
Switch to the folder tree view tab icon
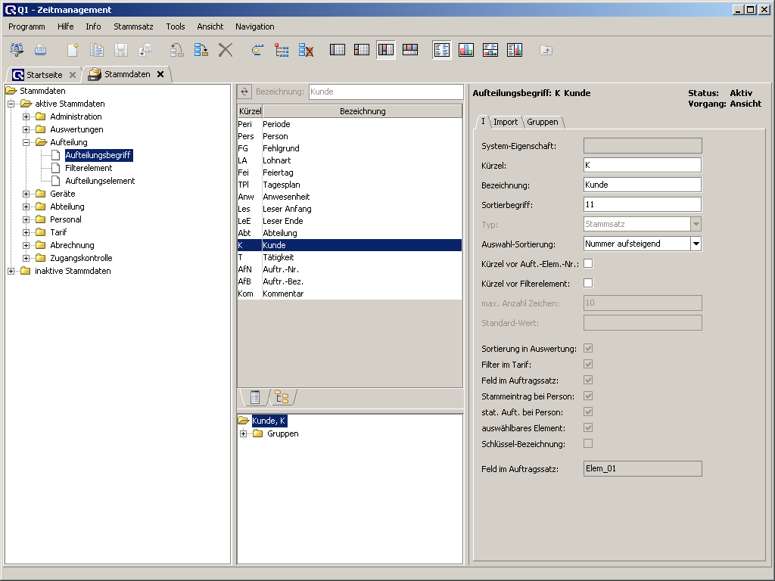point(282,397)
